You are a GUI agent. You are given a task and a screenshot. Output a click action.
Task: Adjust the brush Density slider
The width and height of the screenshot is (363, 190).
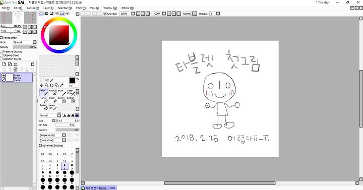[x=68, y=130]
